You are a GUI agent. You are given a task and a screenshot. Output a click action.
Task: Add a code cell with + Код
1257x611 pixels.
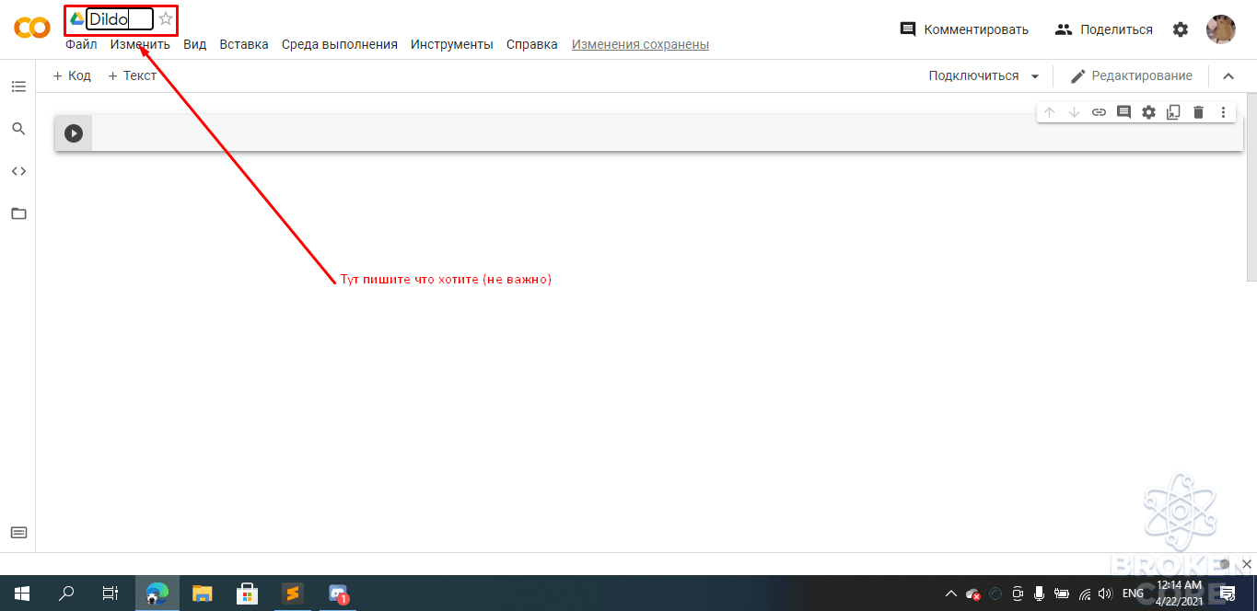(72, 75)
